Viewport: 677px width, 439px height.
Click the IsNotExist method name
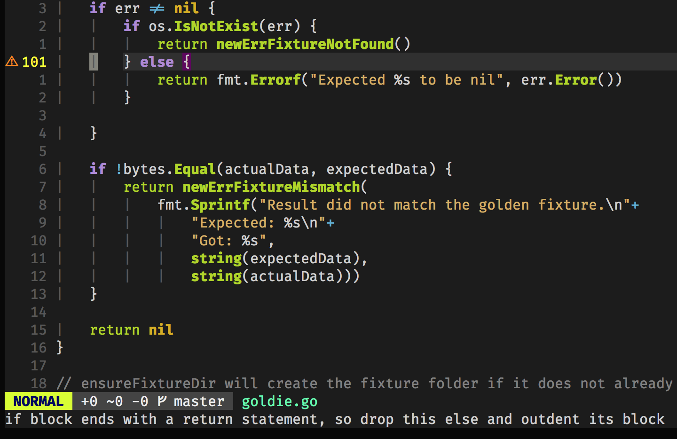coord(216,26)
